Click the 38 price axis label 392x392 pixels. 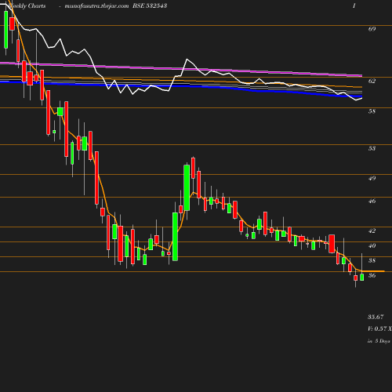(372, 260)
